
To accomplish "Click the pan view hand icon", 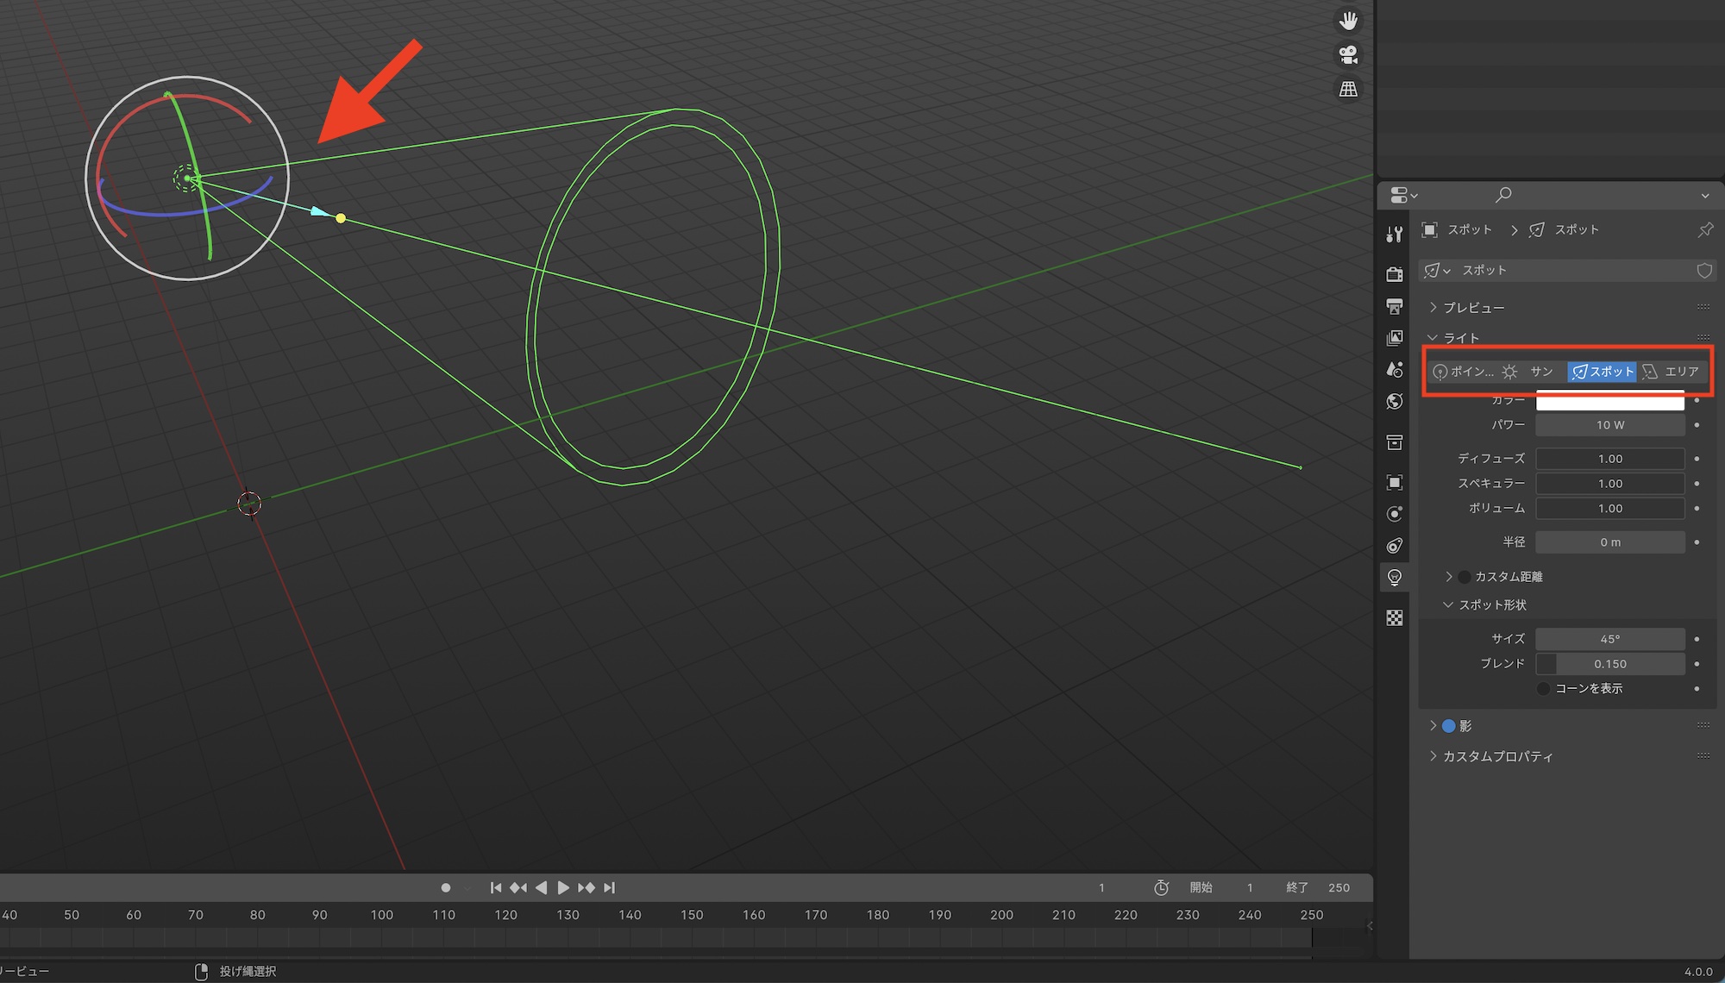I will pyautogui.click(x=1348, y=21).
